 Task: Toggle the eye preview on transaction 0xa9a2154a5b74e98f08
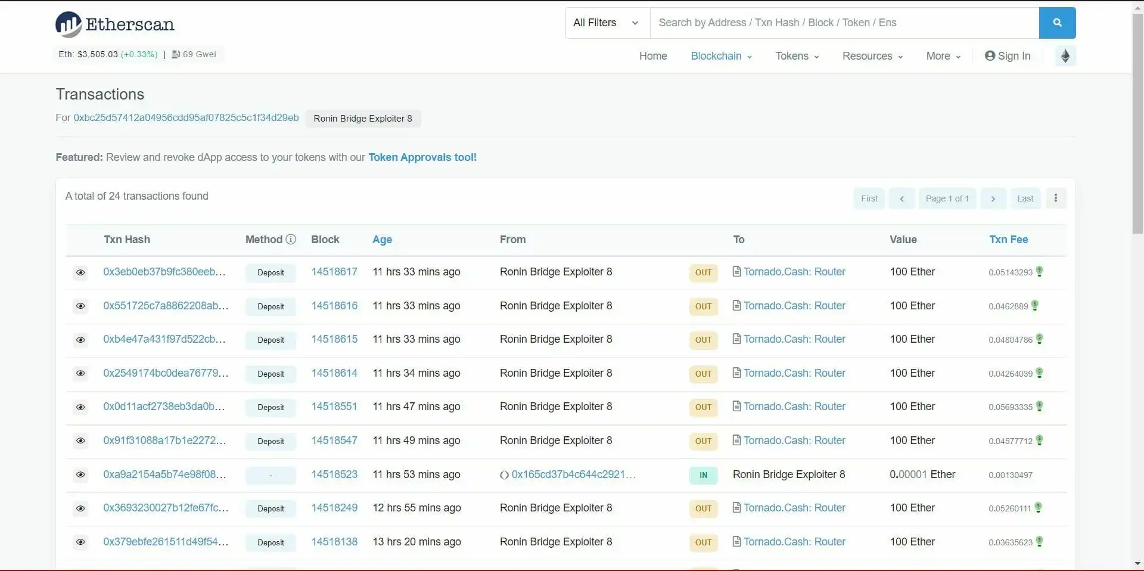(80, 475)
